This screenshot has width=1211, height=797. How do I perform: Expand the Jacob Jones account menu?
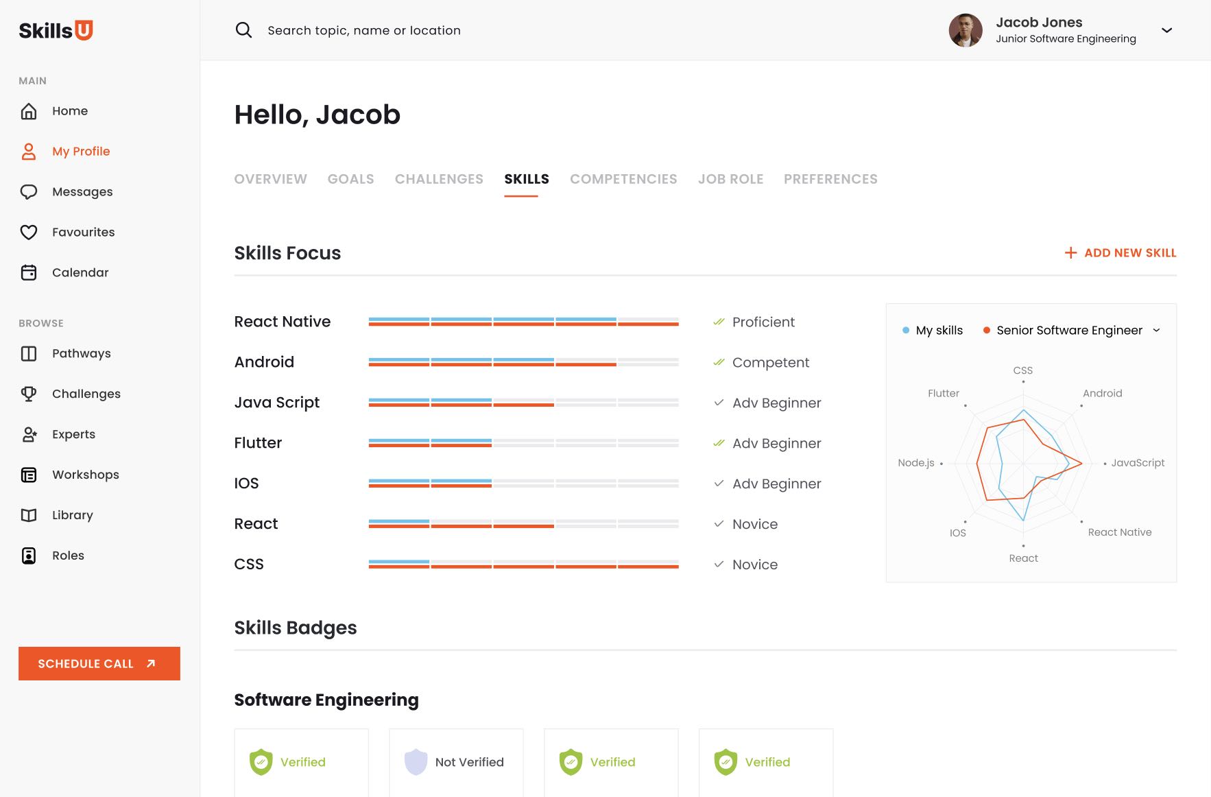(1166, 30)
